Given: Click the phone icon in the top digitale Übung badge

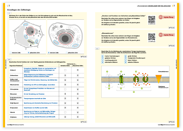Looking at the screenshot, I should click(161, 17).
